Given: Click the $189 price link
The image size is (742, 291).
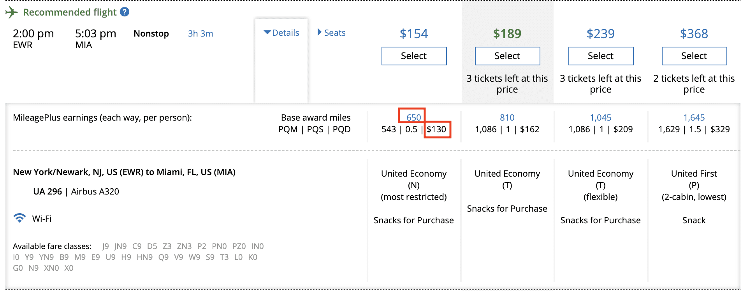Looking at the screenshot, I should 507,34.
